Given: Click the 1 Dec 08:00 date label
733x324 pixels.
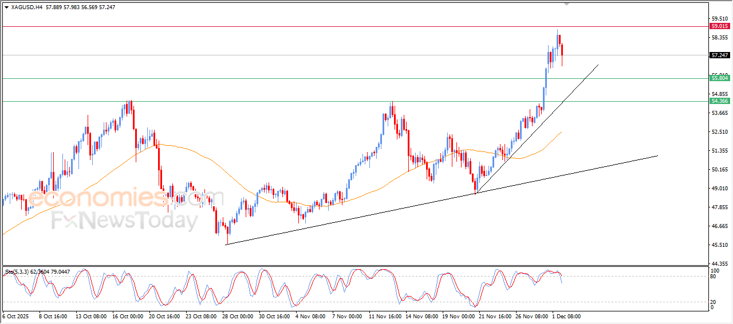Looking at the screenshot, I should coord(568,315).
